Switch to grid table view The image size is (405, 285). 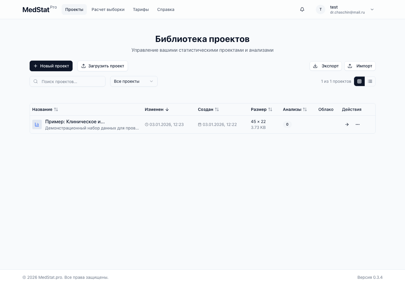click(359, 81)
